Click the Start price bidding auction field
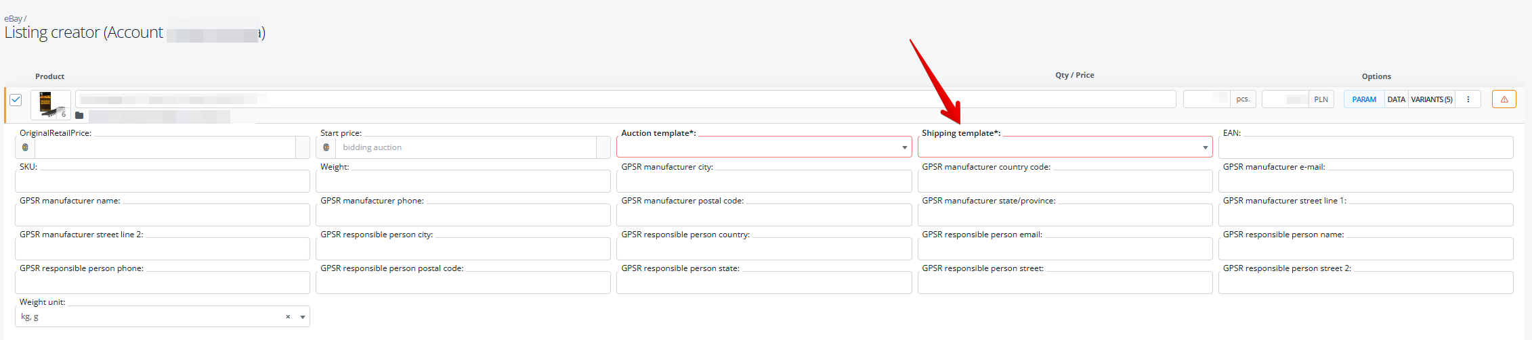 pos(465,147)
